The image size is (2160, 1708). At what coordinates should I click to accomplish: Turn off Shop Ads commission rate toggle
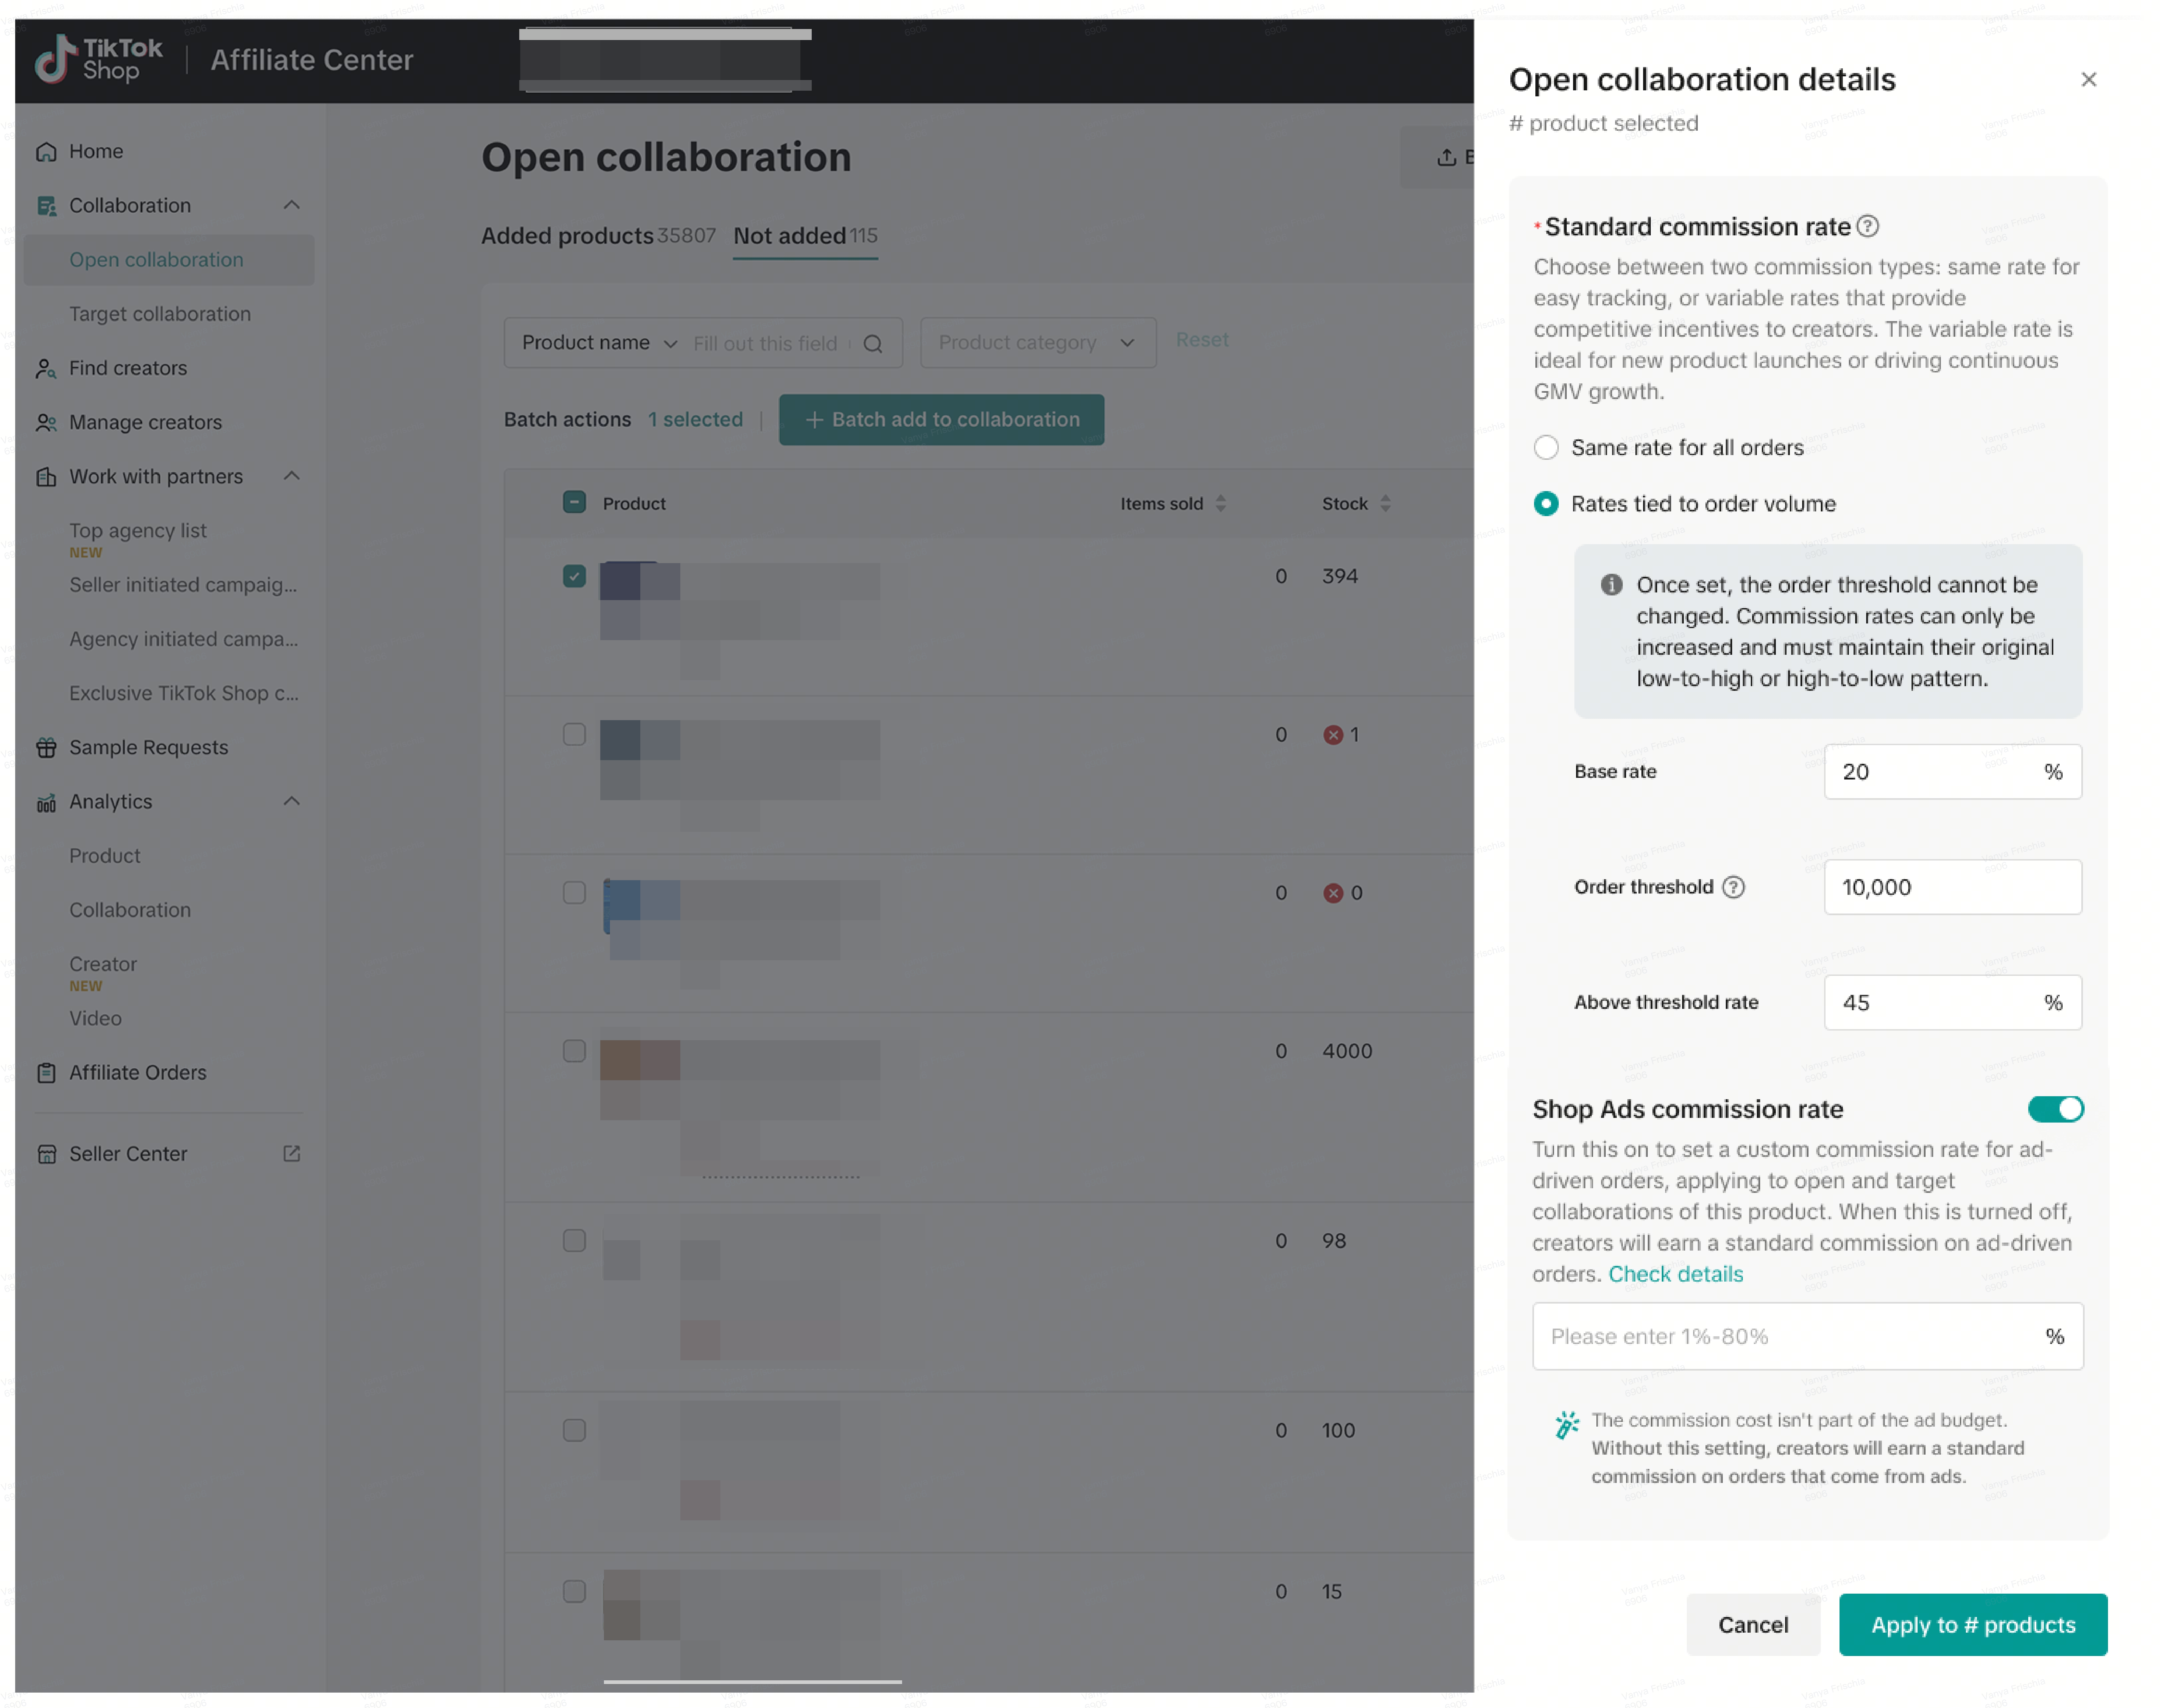tap(2055, 1109)
